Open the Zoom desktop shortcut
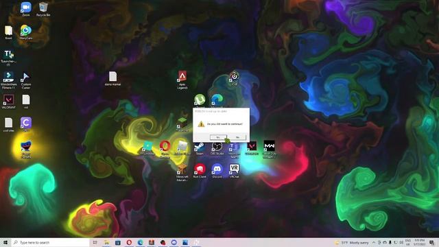This screenshot has width=439, height=247. (26, 9)
